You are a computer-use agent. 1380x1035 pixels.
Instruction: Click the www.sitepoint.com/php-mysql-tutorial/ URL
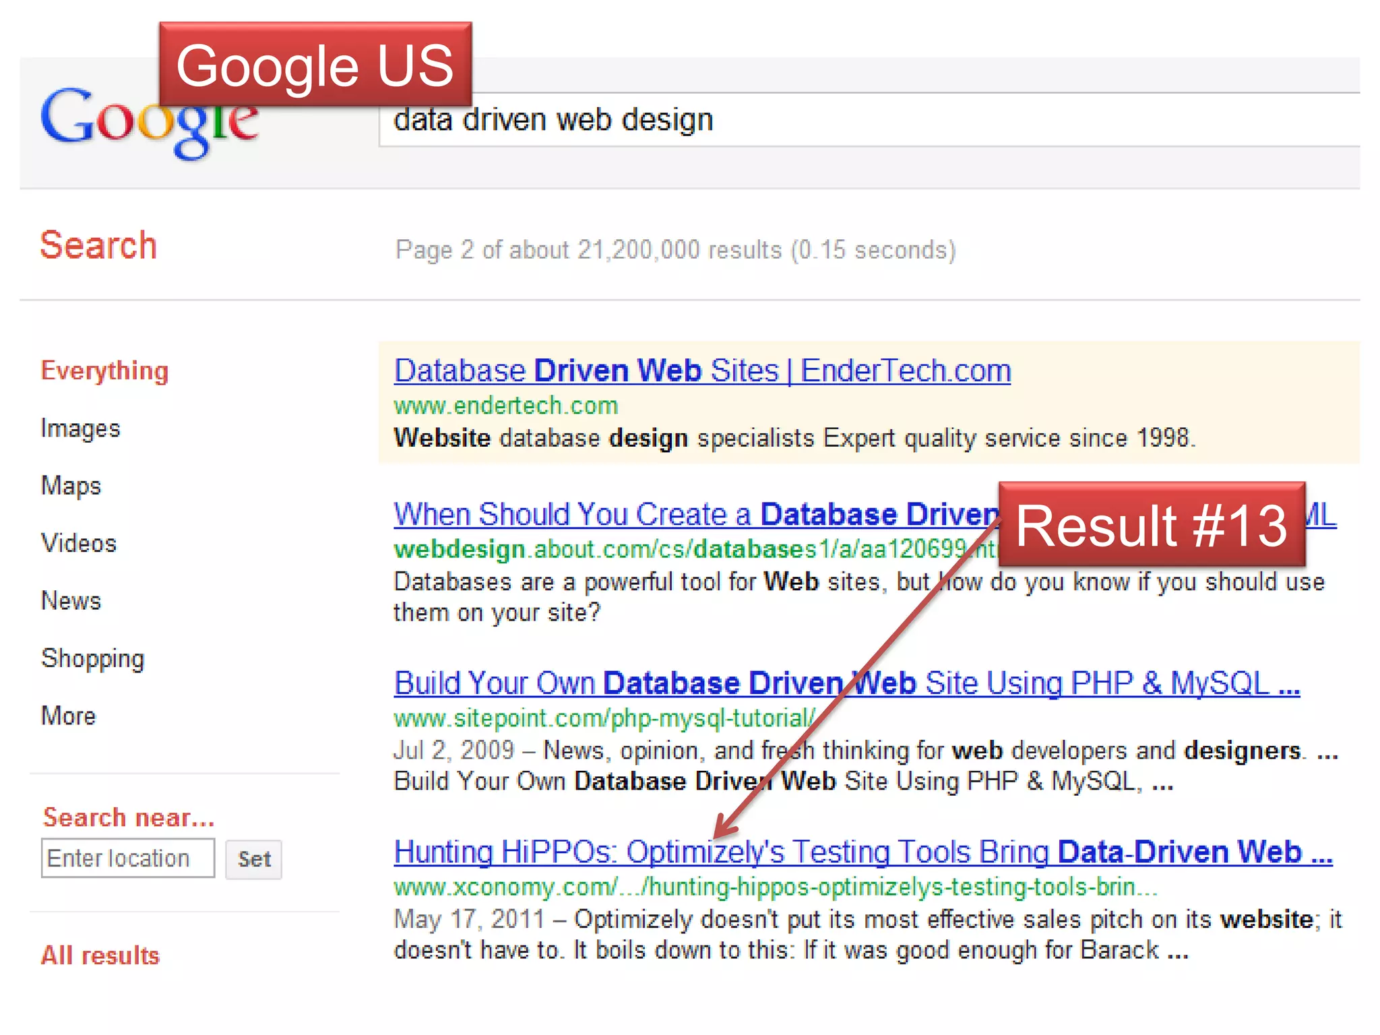pos(604,718)
